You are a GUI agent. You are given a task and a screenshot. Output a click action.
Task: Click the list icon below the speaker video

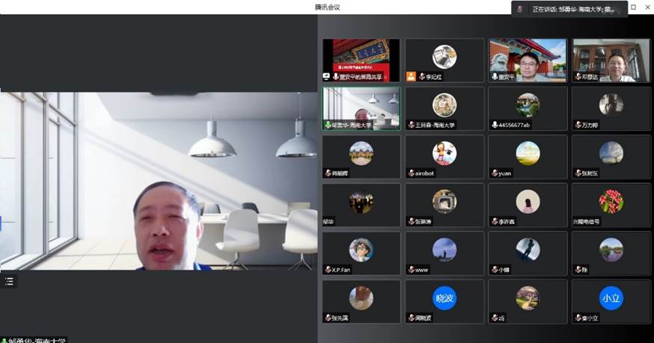pos(9,281)
